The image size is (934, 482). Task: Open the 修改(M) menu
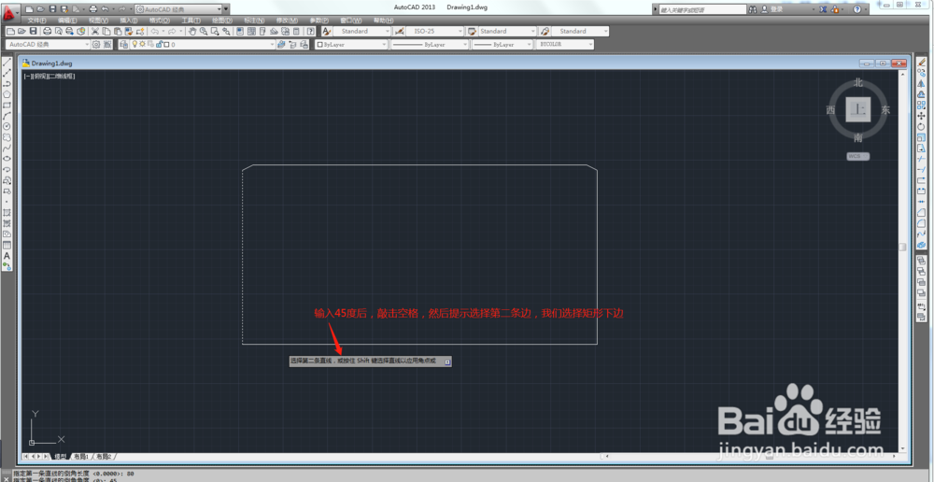point(287,21)
